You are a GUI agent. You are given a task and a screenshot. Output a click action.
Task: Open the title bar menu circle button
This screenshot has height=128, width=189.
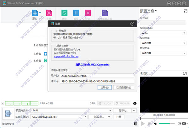click(169, 3)
